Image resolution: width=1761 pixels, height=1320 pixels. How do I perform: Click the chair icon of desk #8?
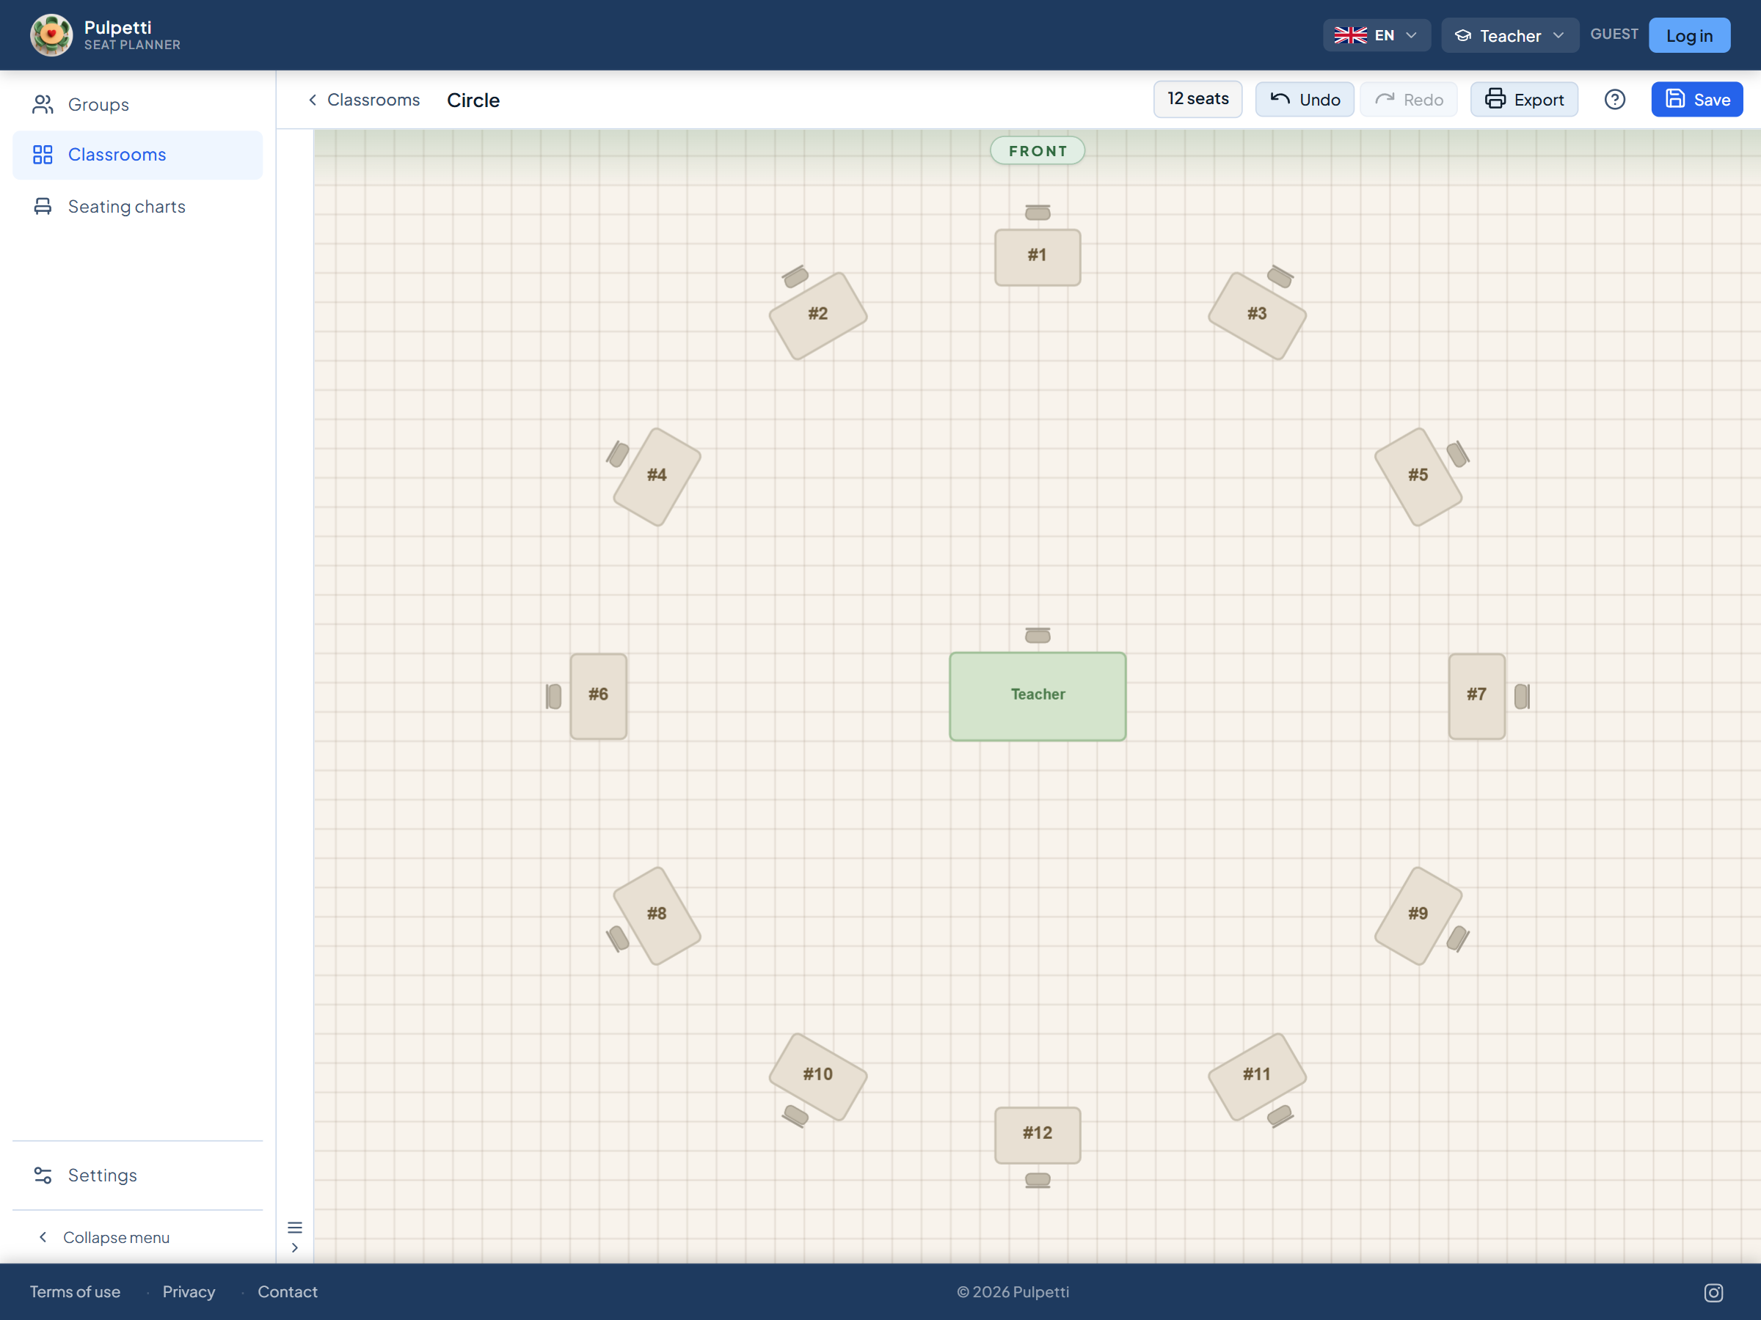(618, 939)
